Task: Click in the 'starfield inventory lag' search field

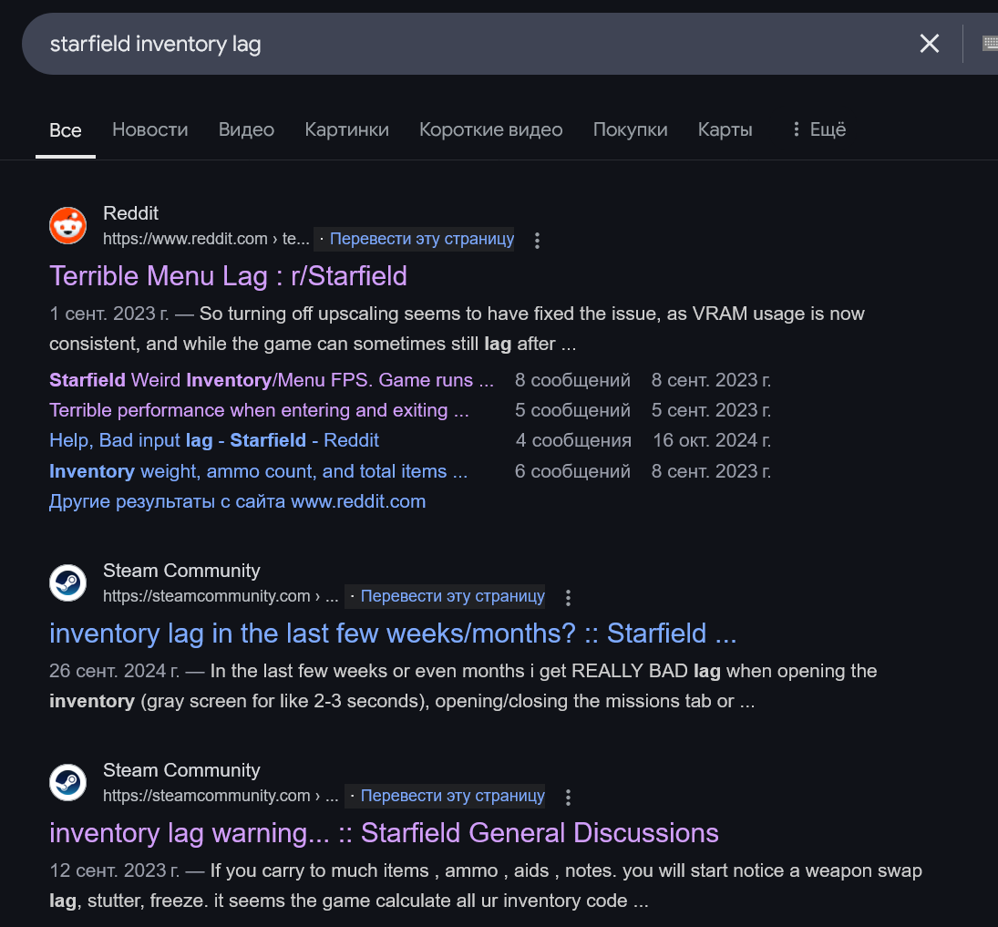Action: coord(471,44)
